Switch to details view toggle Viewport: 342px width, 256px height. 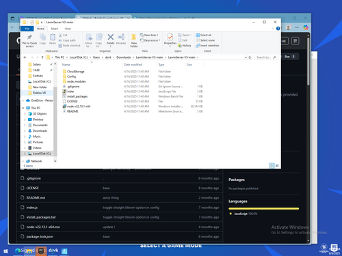click(x=272, y=165)
